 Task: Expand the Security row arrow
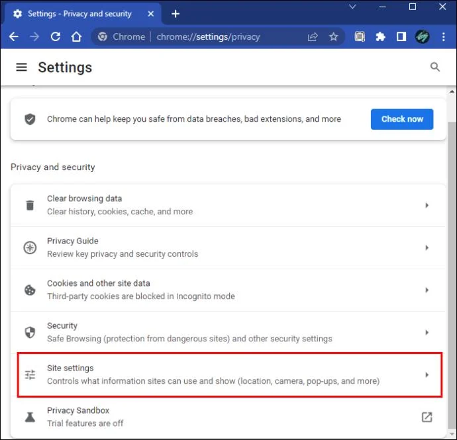pyautogui.click(x=427, y=332)
